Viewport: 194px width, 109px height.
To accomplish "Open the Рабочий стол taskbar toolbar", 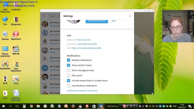I will (113, 106).
